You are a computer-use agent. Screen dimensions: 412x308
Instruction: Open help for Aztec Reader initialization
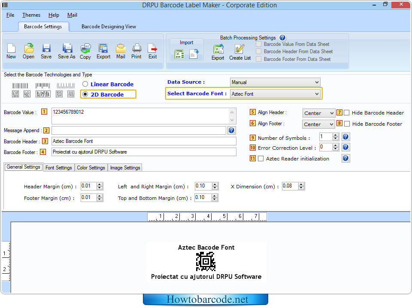coord(345,158)
